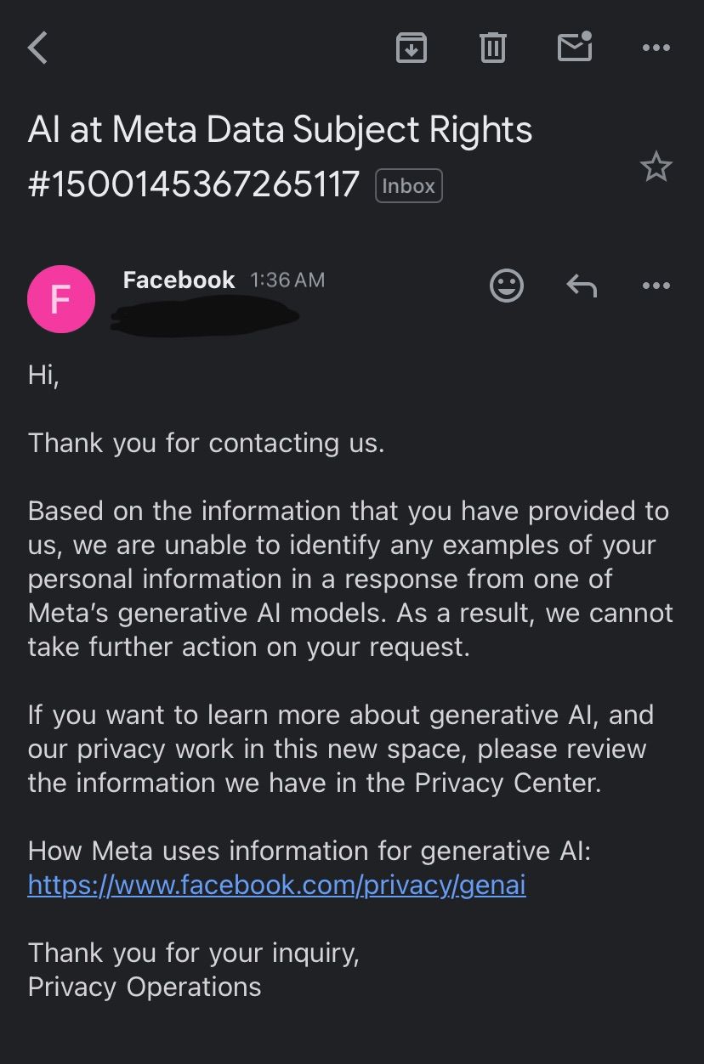This screenshot has width=704, height=1064.
Task: Archive this email with the archive icon
Action: pyautogui.click(x=412, y=48)
